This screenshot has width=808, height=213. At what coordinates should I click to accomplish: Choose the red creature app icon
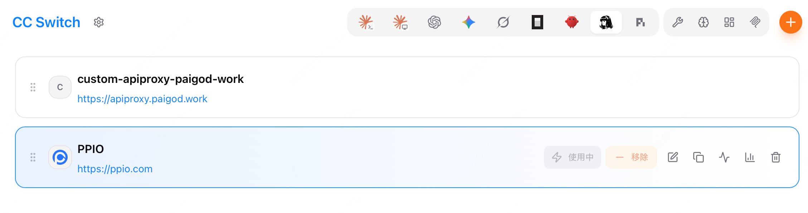click(572, 22)
